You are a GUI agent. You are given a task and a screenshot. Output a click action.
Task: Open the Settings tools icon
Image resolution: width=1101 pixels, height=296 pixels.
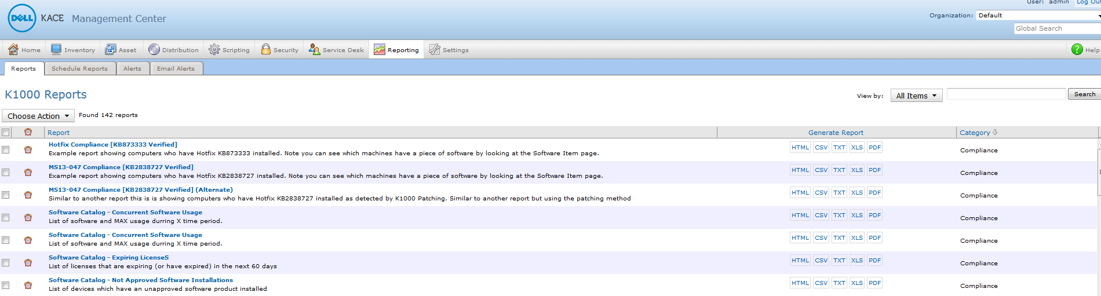point(435,49)
